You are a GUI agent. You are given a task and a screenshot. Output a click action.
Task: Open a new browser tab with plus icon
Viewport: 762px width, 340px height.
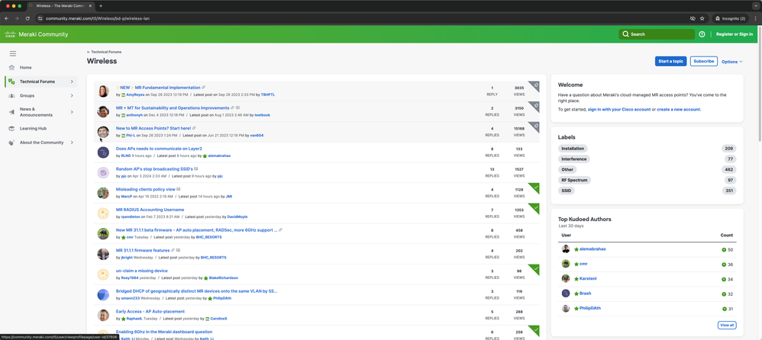(x=101, y=6)
